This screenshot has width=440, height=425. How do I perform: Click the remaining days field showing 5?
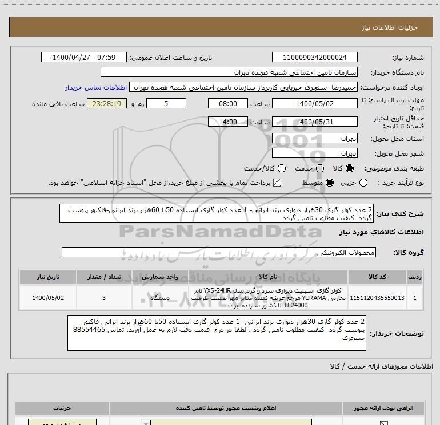pos(166,104)
